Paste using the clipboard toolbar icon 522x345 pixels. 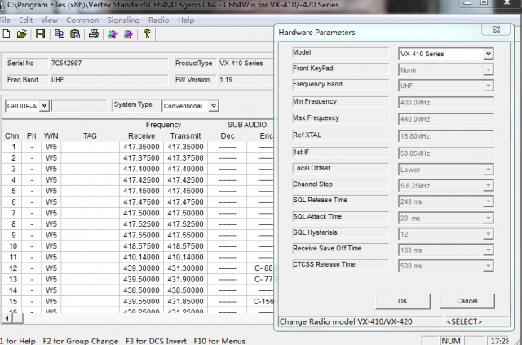(x=75, y=33)
